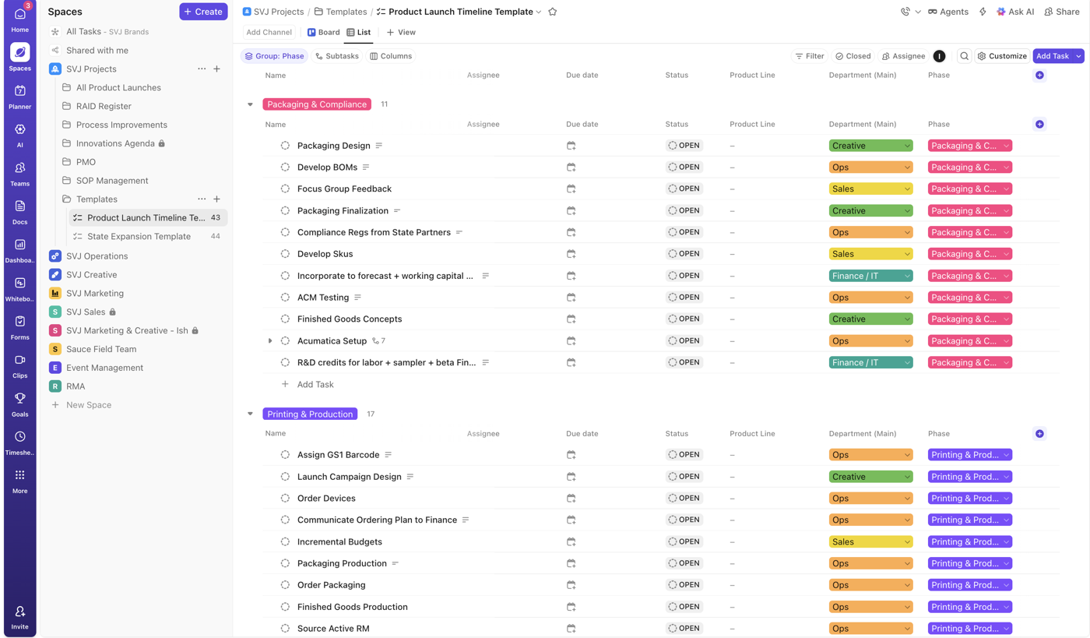The image size is (1090, 638).
Task: Set due date for Packaging Design task
Action: 571,146
